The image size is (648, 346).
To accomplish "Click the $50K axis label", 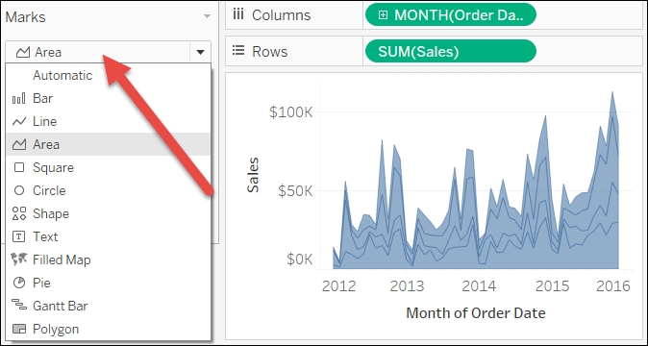I will pos(295,191).
